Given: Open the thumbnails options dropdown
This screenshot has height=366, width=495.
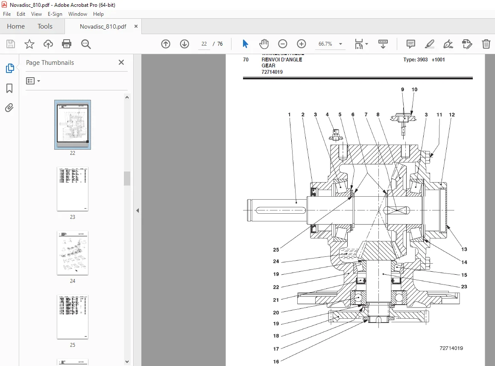Looking at the screenshot, I should 33,81.
